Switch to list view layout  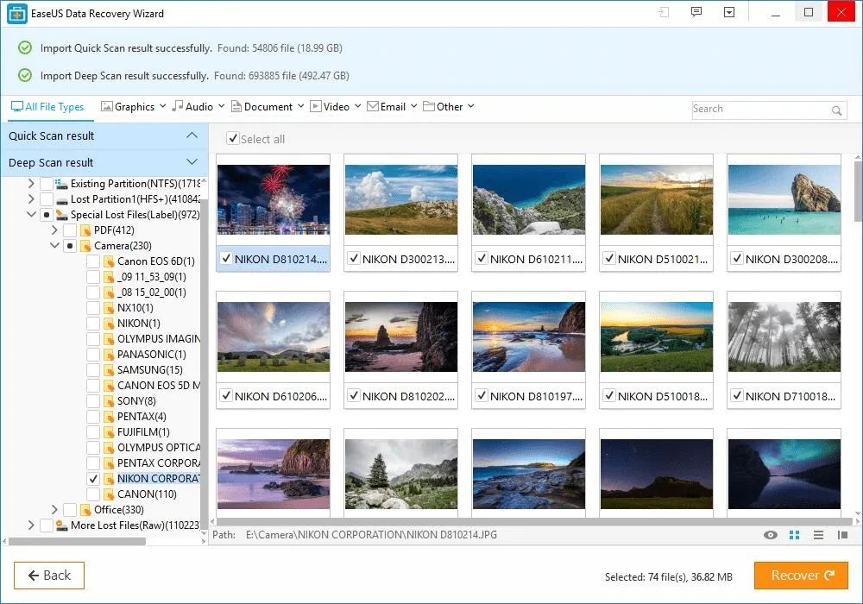819,535
